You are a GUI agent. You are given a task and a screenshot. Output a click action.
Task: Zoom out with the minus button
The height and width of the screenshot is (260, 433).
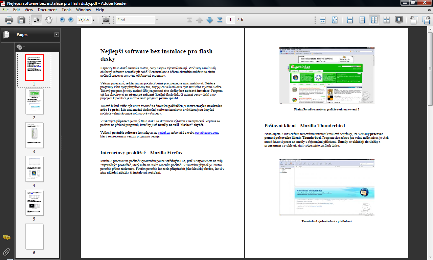pos(62,20)
